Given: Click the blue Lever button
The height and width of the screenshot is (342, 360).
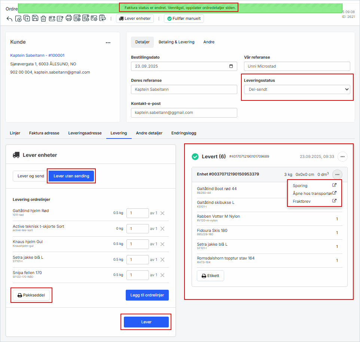Looking at the screenshot, I should point(146,322).
